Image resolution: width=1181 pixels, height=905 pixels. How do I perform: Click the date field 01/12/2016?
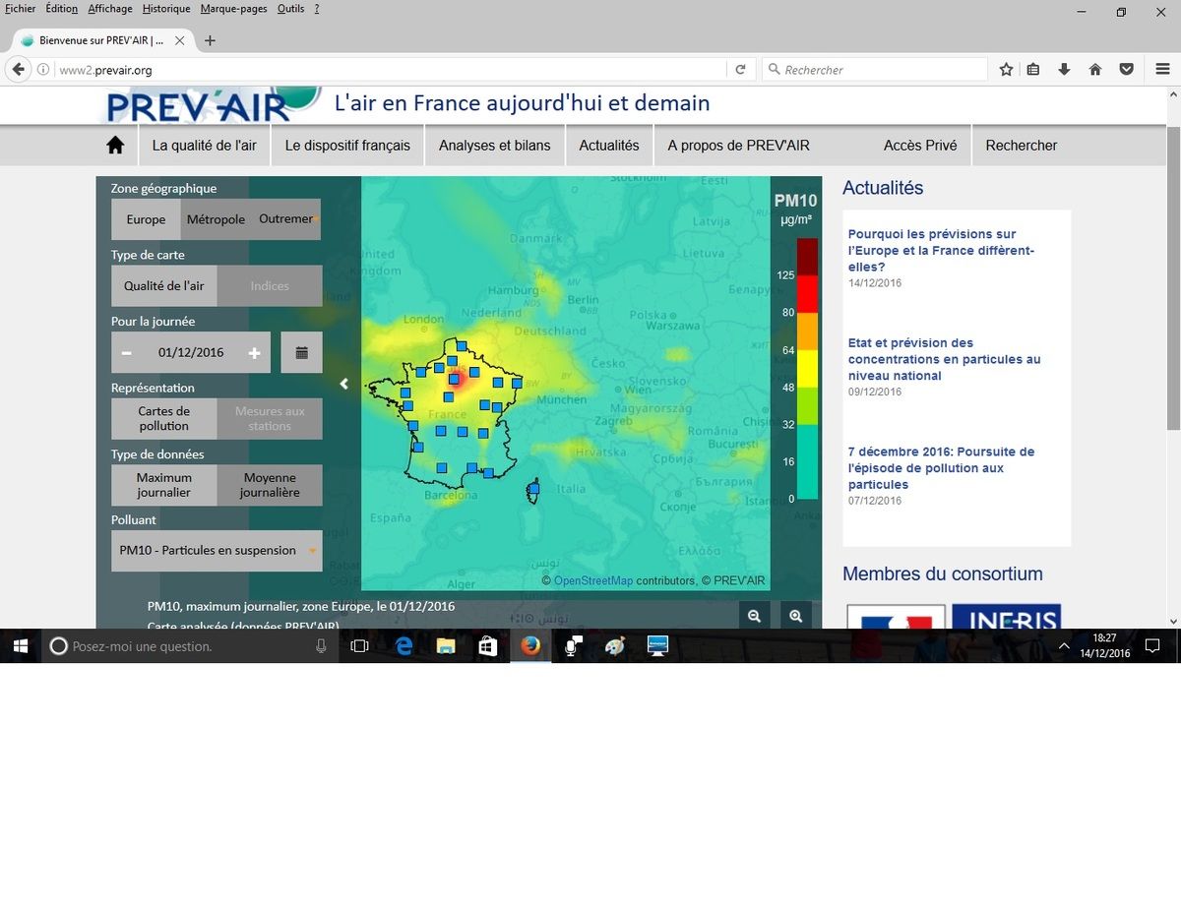click(x=191, y=352)
